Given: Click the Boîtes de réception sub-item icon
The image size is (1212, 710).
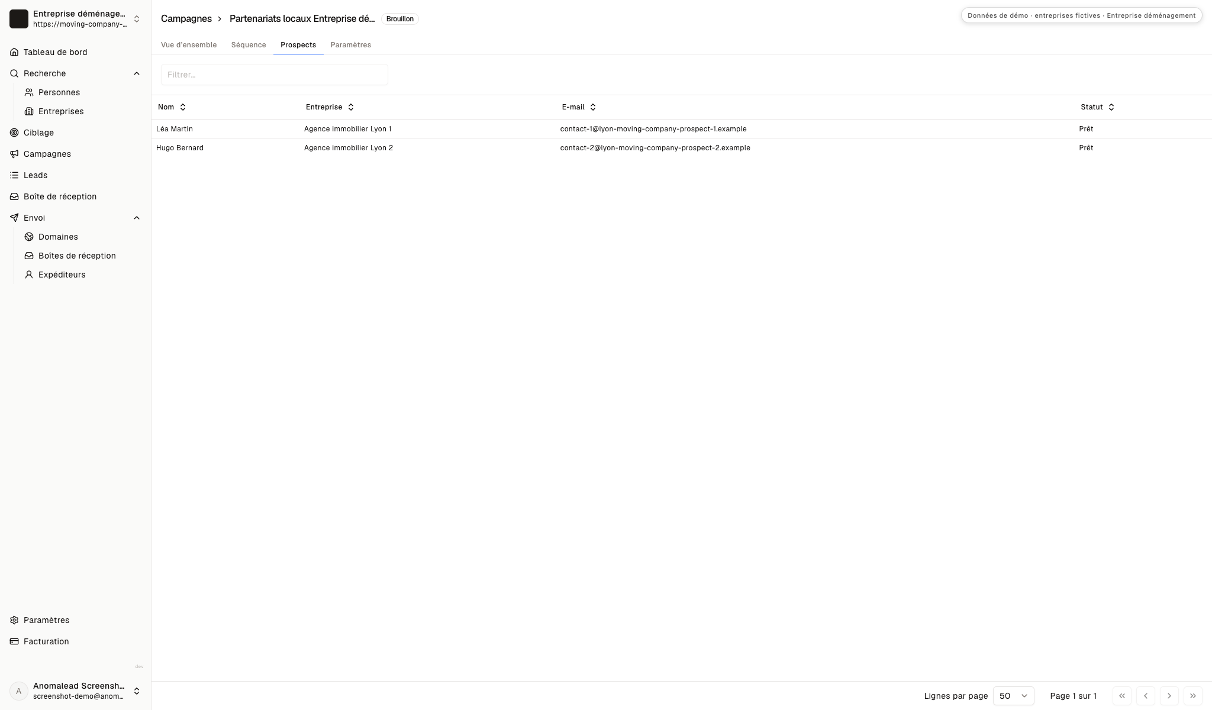Looking at the screenshot, I should [x=29, y=256].
